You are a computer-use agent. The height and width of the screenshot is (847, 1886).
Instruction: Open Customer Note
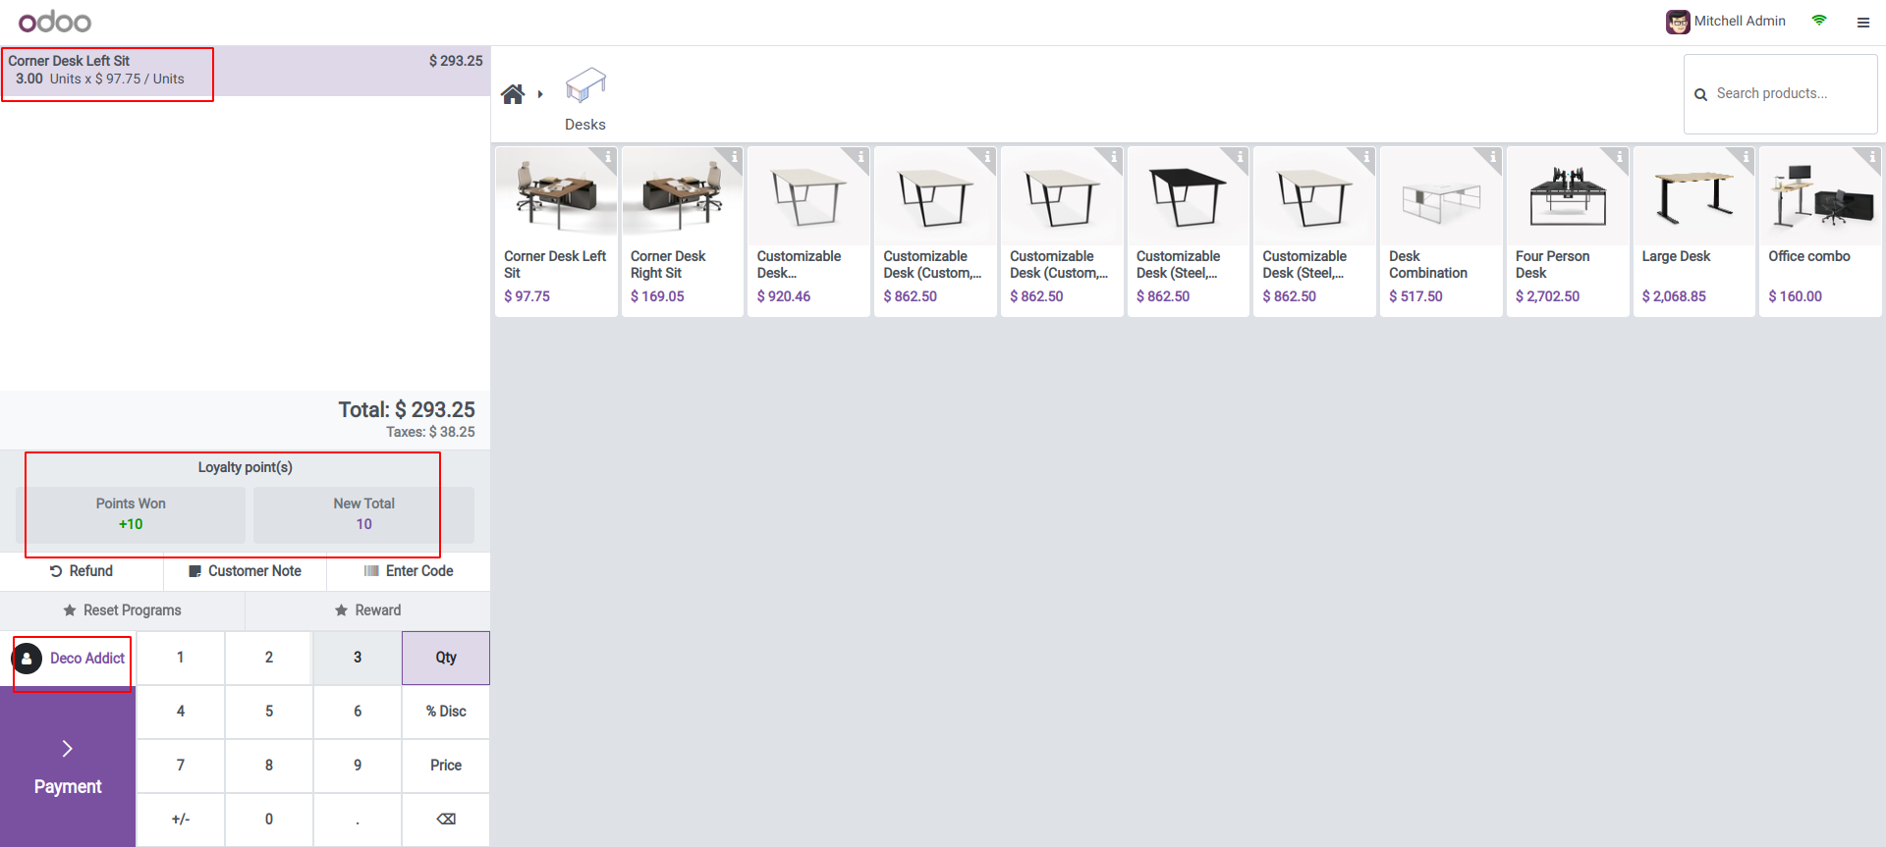245,571
